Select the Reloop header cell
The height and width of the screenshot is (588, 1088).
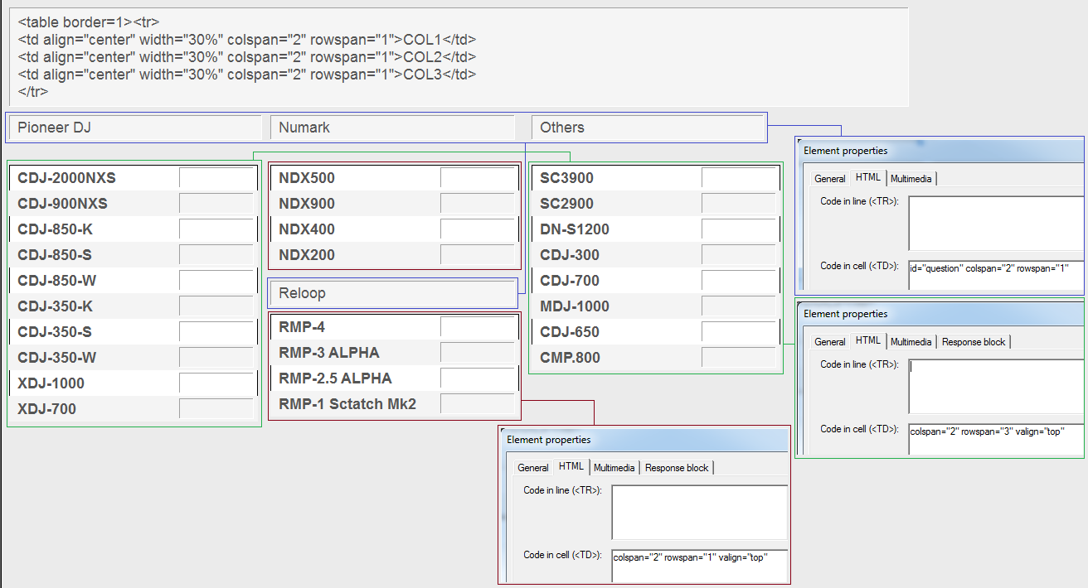[x=393, y=293]
